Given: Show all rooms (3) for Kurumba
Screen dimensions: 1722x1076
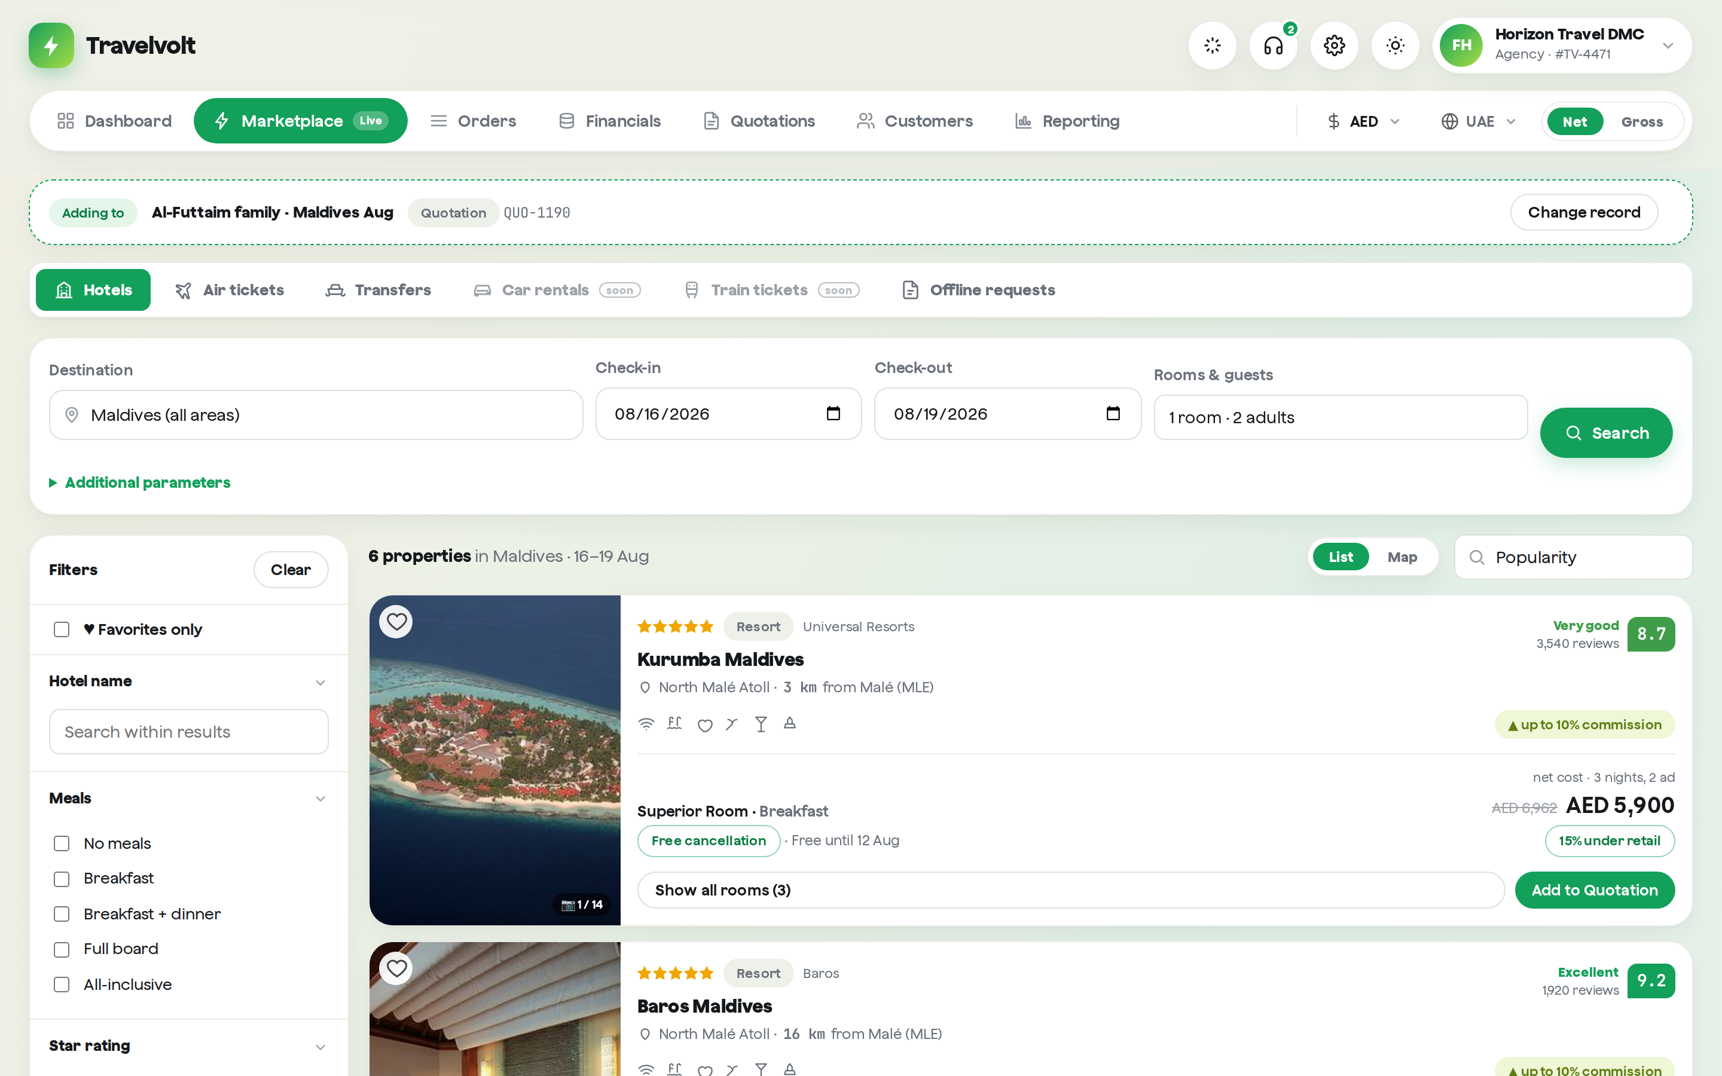Looking at the screenshot, I should 1070,890.
